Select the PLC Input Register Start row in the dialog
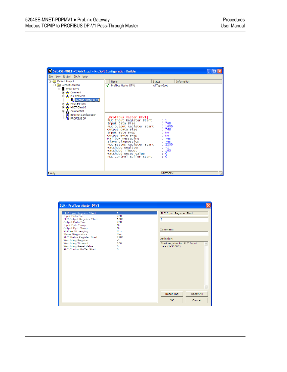The height and width of the screenshot is (372, 287). click(x=110, y=213)
